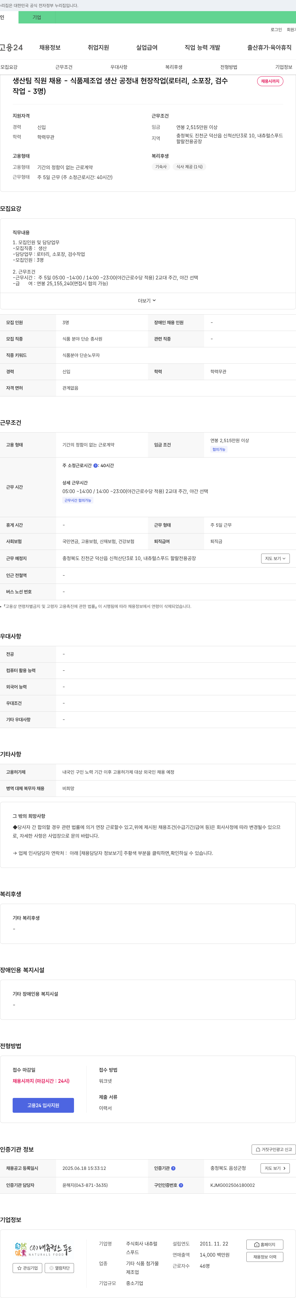
Task: Click 중소기업 company size value
Action: [x=134, y=1283]
